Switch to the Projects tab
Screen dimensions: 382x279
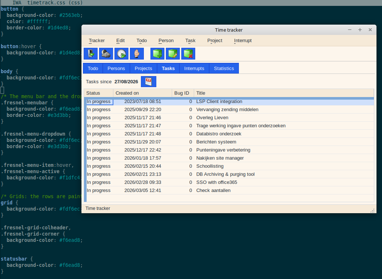click(143, 68)
